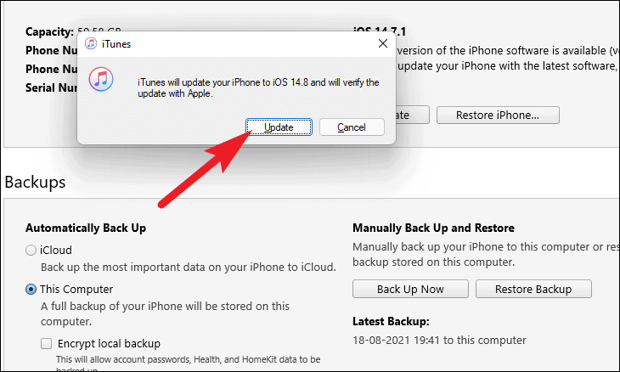Image resolution: width=620 pixels, height=372 pixels.
Task: Enable the Encrypt local backup checkbox
Action: 46,343
